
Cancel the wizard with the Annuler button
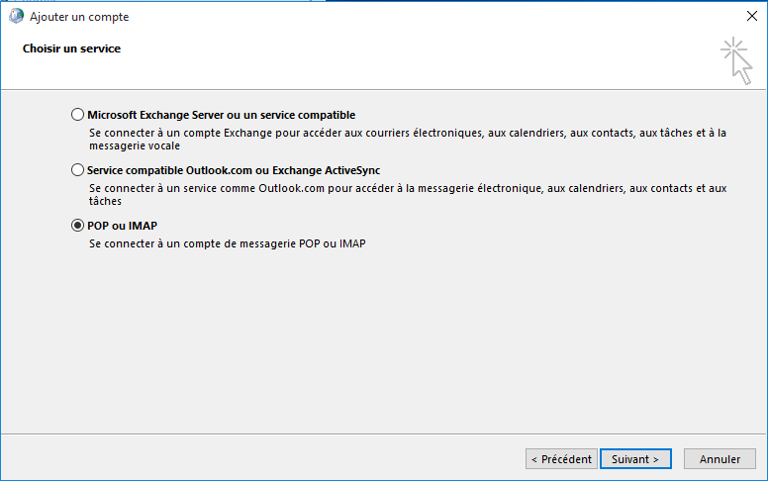click(720, 459)
